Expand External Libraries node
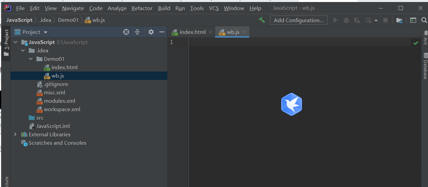Viewport: 428px width, 187px height. point(15,134)
